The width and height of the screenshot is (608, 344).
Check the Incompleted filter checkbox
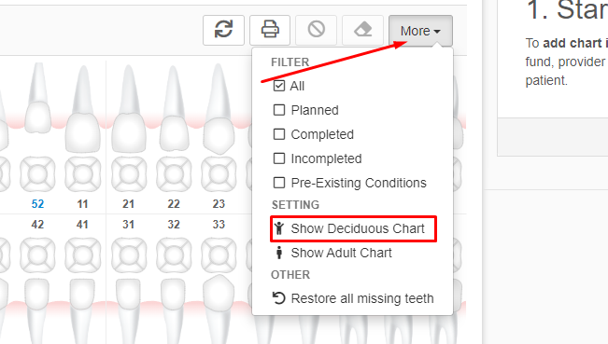click(x=279, y=158)
